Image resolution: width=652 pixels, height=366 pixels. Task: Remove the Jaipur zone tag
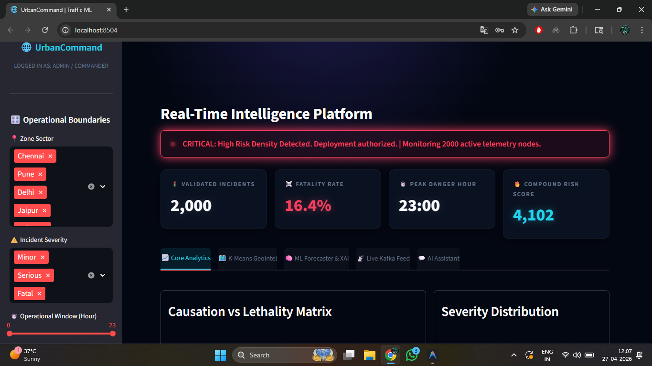(44, 210)
